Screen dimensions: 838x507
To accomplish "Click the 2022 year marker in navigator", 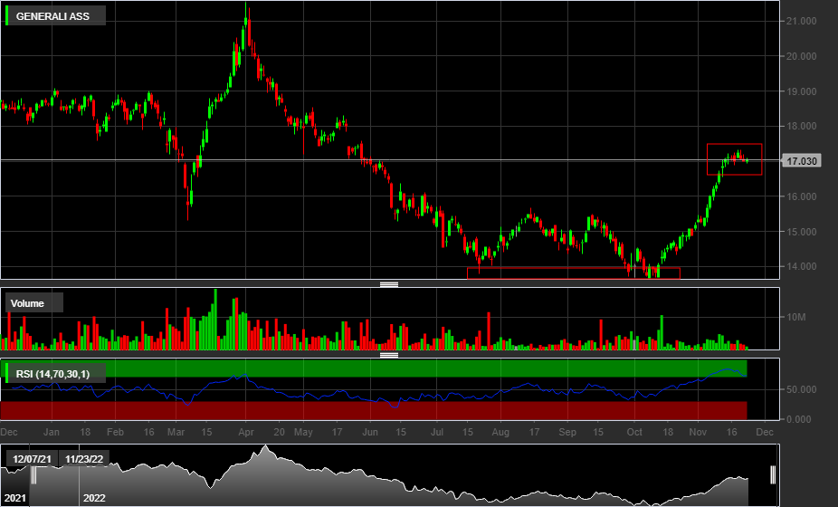I will click(94, 498).
